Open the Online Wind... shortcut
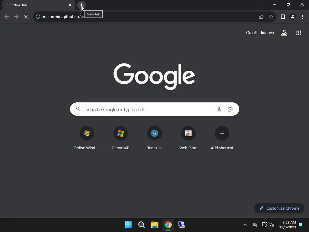 tap(86, 138)
